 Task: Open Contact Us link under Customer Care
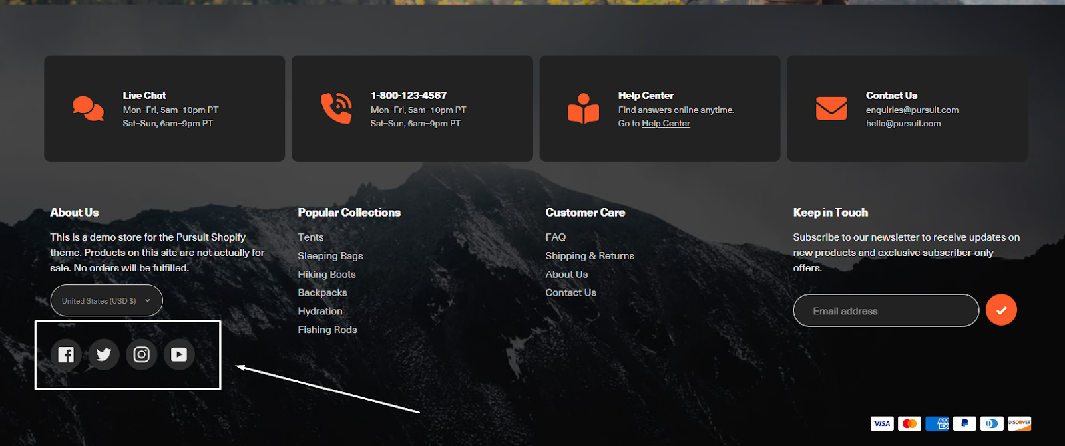tap(571, 293)
